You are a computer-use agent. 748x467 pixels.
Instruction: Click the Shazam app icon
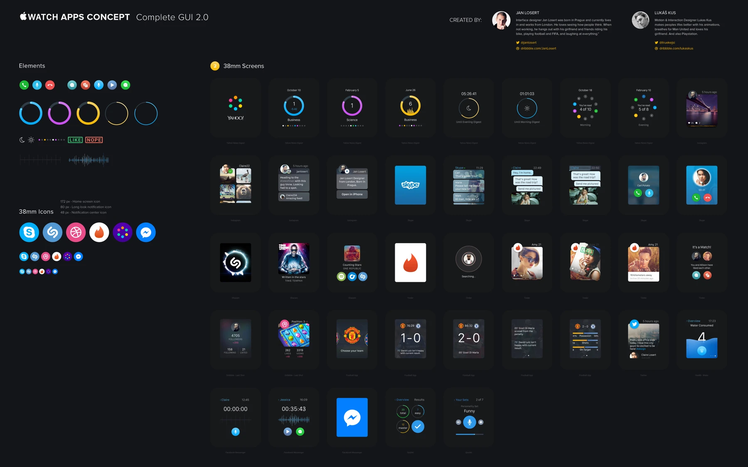pyautogui.click(x=52, y=232)
